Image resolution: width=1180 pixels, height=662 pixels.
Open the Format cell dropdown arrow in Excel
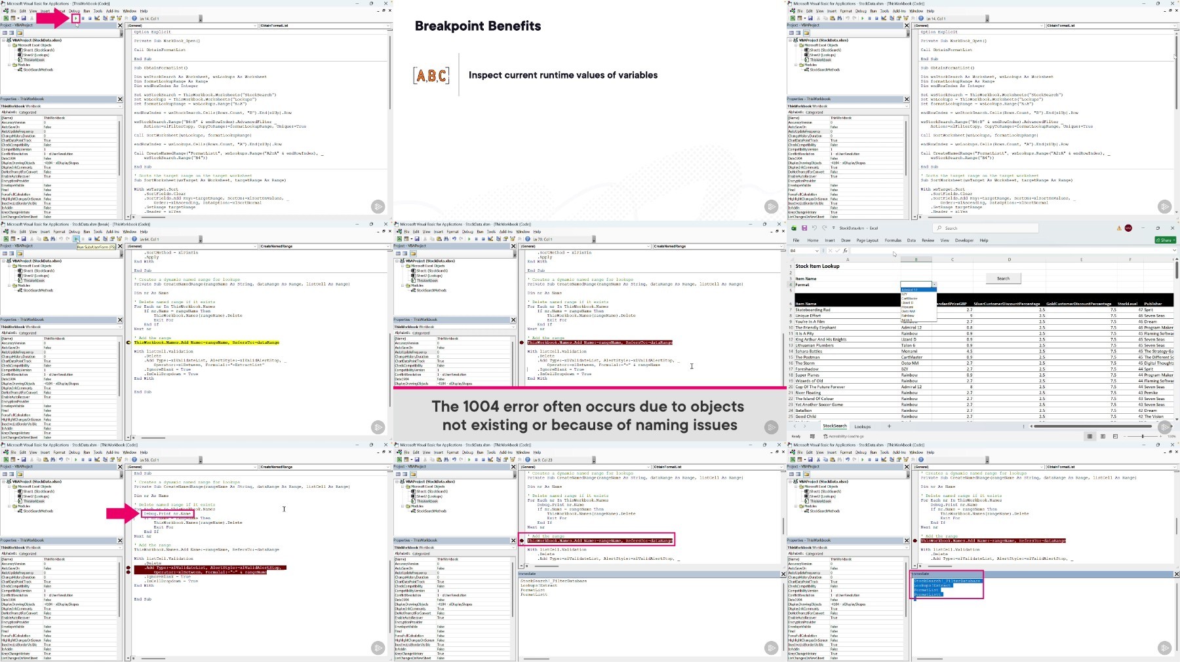pos(934,285)
